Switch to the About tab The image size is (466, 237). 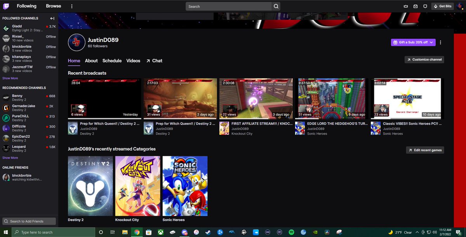[x=91, y=61]
